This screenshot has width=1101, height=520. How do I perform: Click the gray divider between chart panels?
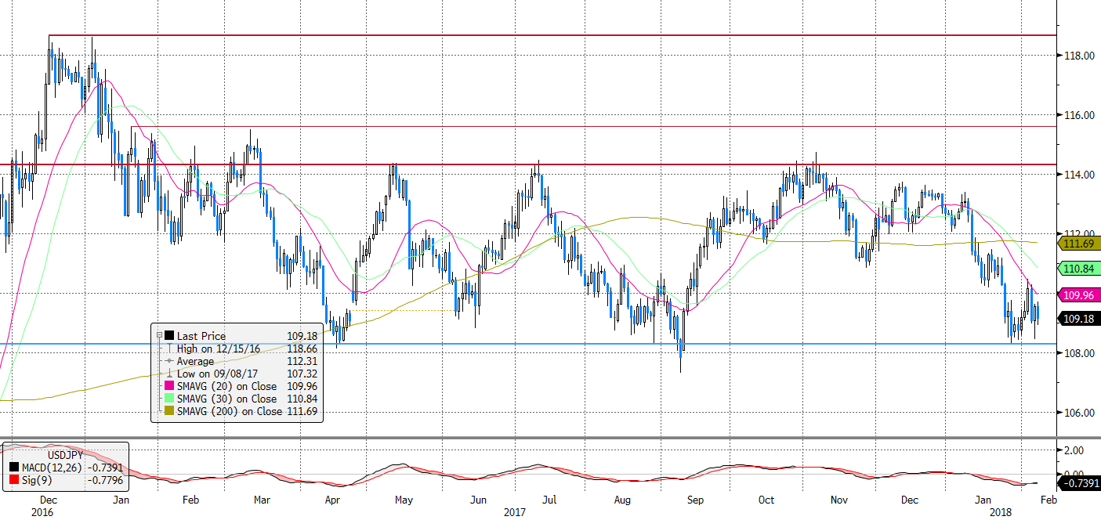pos(549,438)
